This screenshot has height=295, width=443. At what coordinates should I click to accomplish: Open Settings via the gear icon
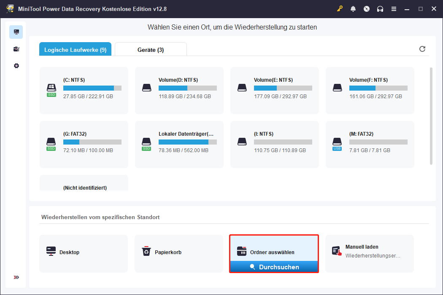tap(16, 66)
